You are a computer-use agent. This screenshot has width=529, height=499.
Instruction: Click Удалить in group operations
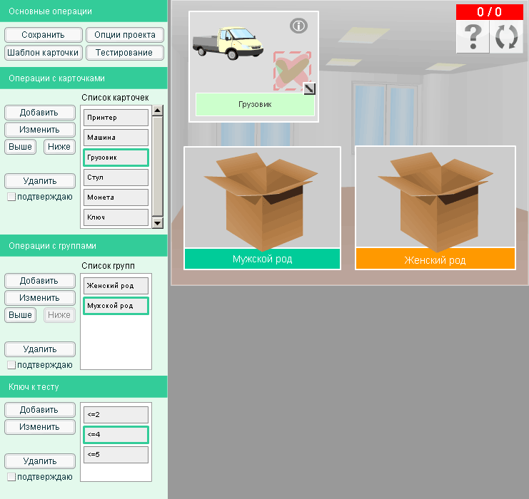coord(40,349)
